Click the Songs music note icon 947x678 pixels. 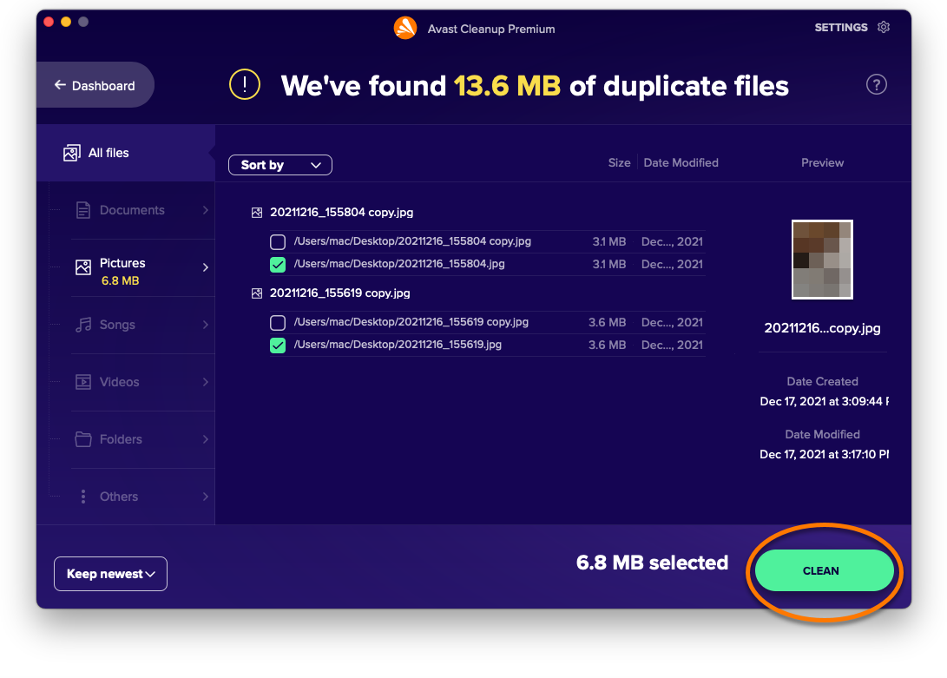(83, 325)
